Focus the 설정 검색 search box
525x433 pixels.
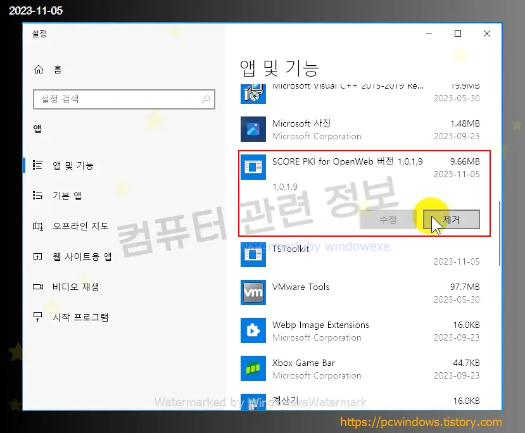coord(124,99)
